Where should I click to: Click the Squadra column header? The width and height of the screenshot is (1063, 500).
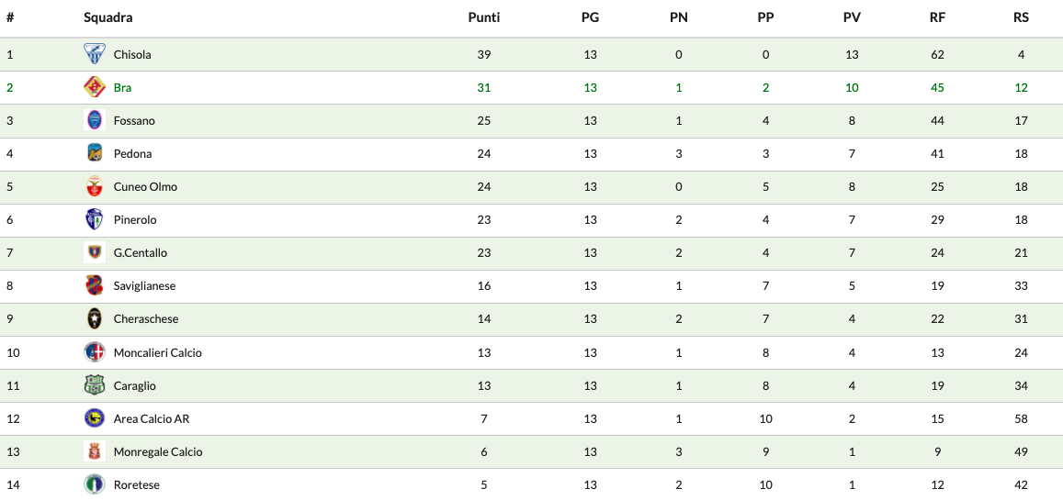tap(107, 17)
